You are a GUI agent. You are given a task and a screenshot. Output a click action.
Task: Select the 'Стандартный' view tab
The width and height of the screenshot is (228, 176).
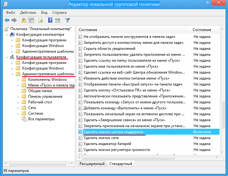point(121,164)
